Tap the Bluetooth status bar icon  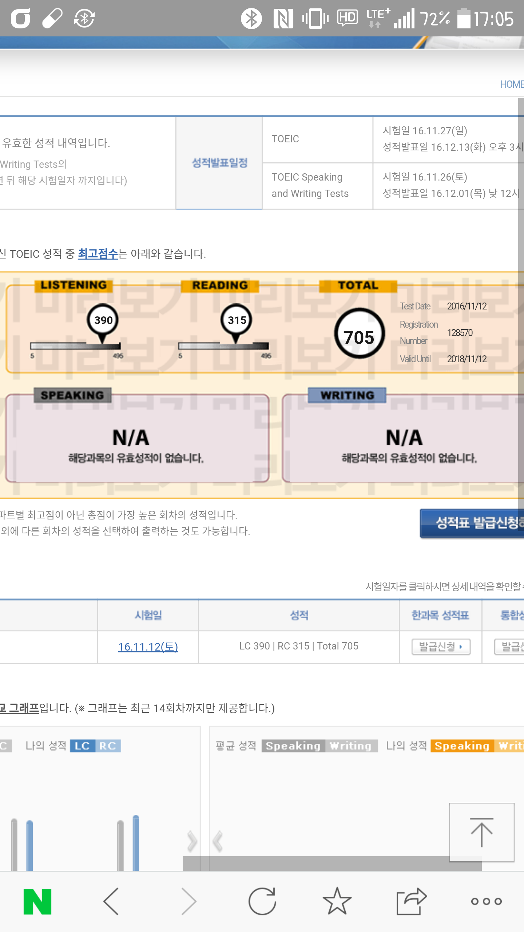point(251,18)
